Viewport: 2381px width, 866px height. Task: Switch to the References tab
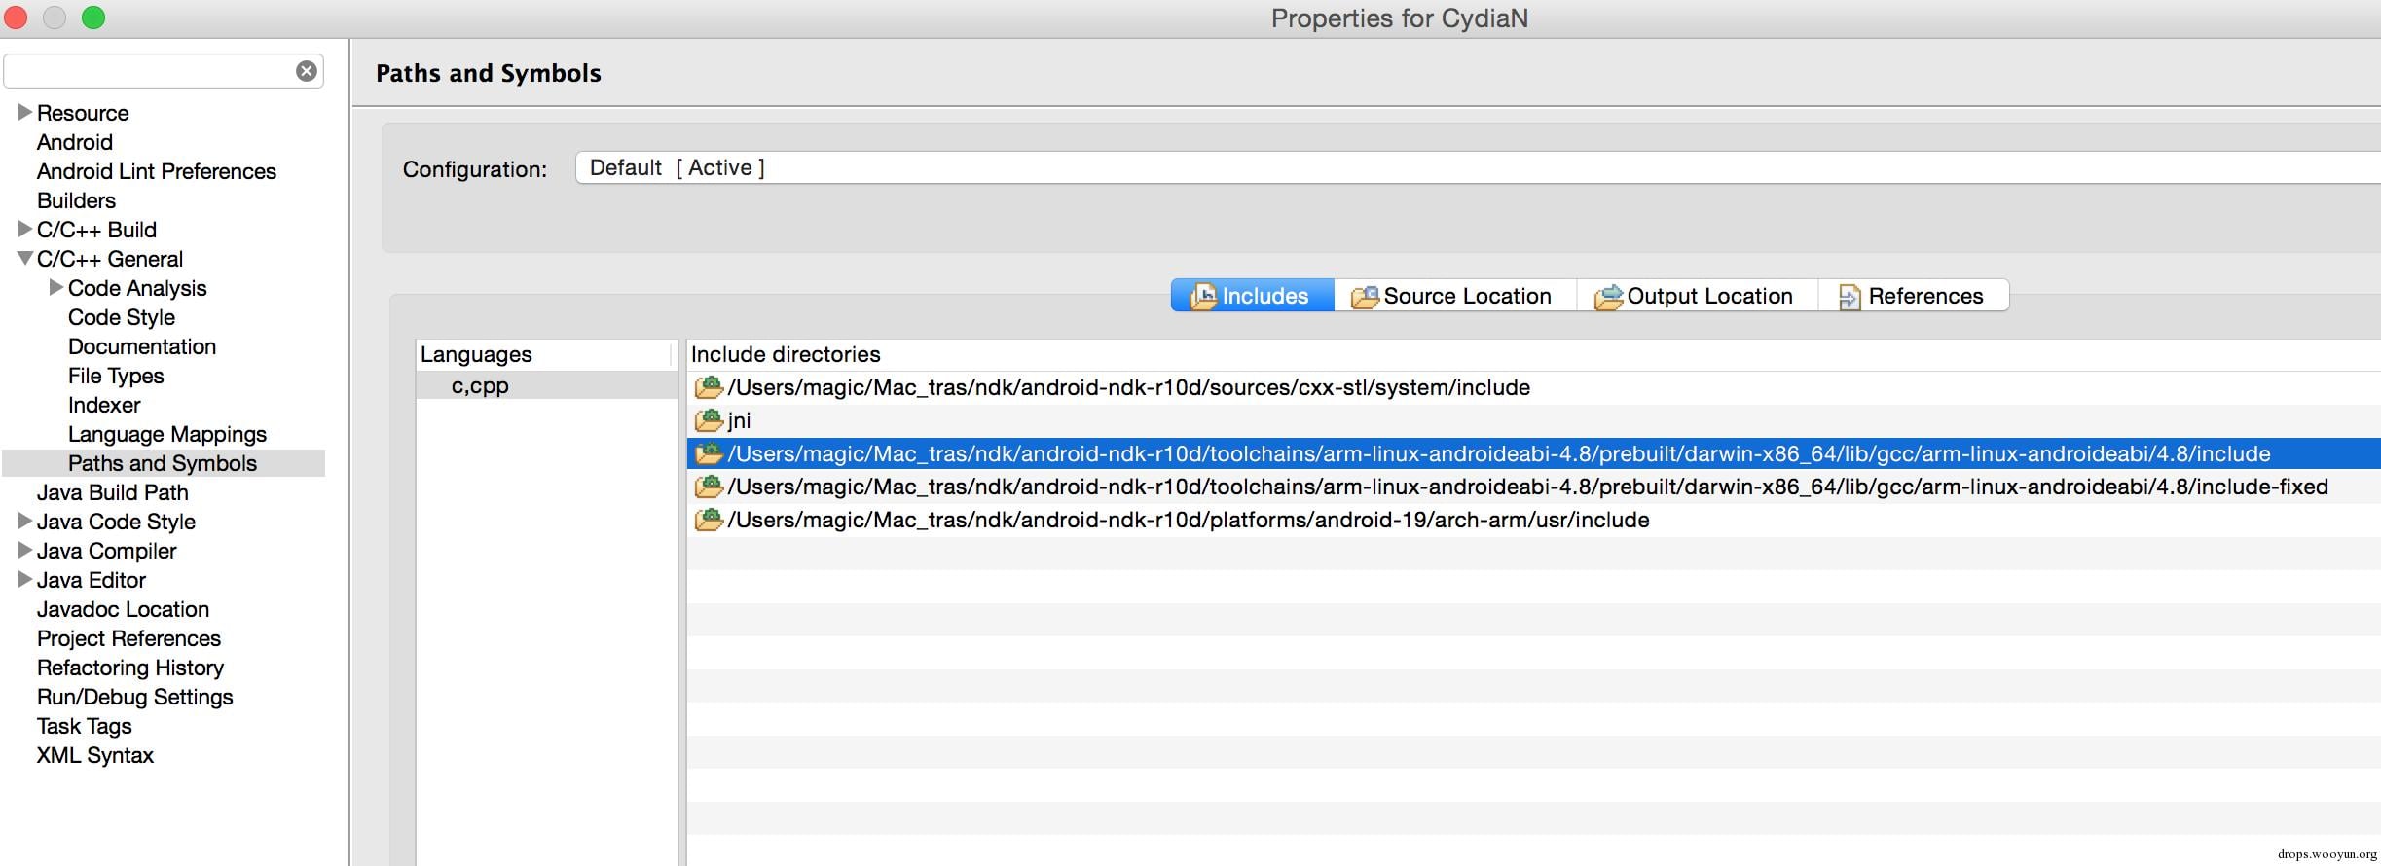point(1924,296)
